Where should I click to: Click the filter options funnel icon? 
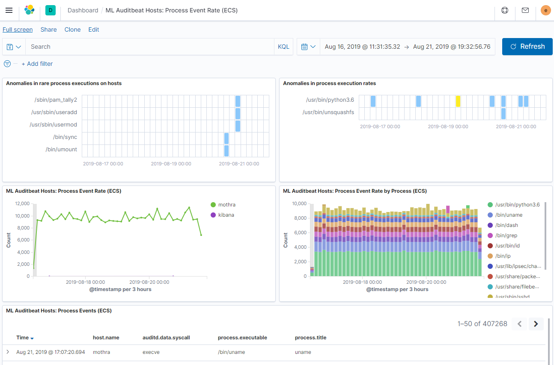pyautogui.click(x=7, y=63)
